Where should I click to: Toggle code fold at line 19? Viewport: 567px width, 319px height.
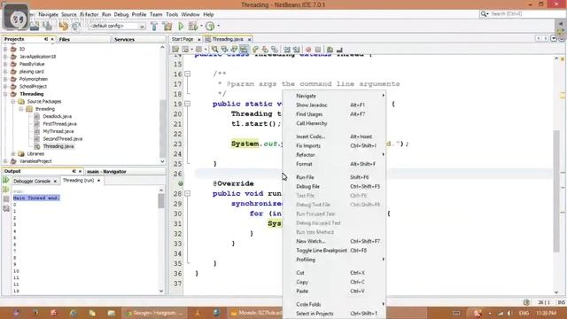187,104
